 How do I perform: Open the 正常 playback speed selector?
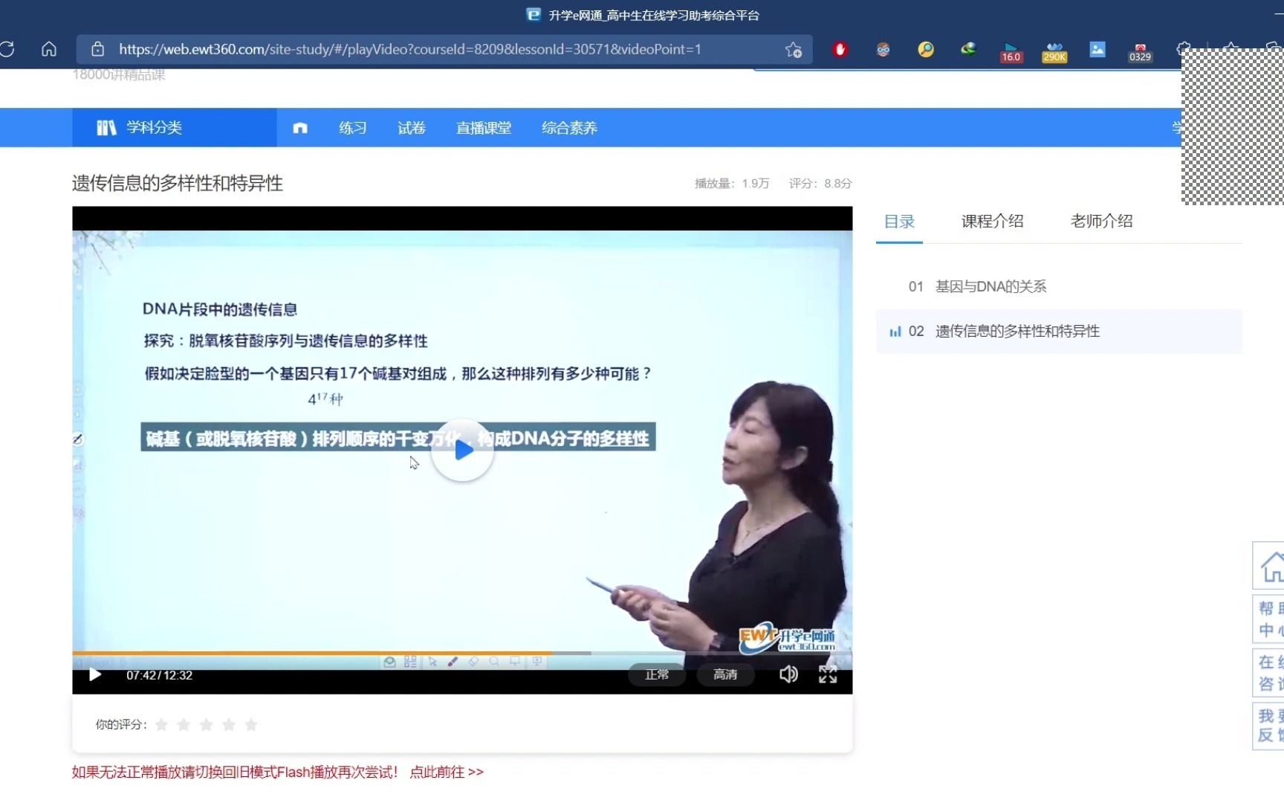[x=657, y=674]
